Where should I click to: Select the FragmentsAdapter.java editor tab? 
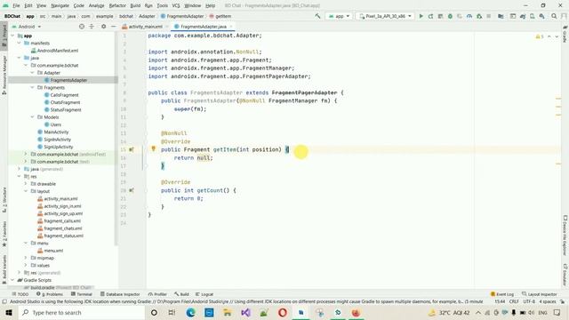coord(204,27)
